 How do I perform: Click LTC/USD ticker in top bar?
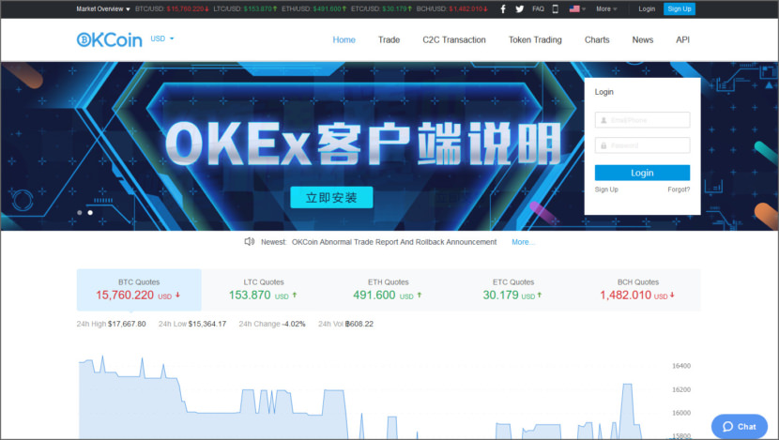pos(245,9)
